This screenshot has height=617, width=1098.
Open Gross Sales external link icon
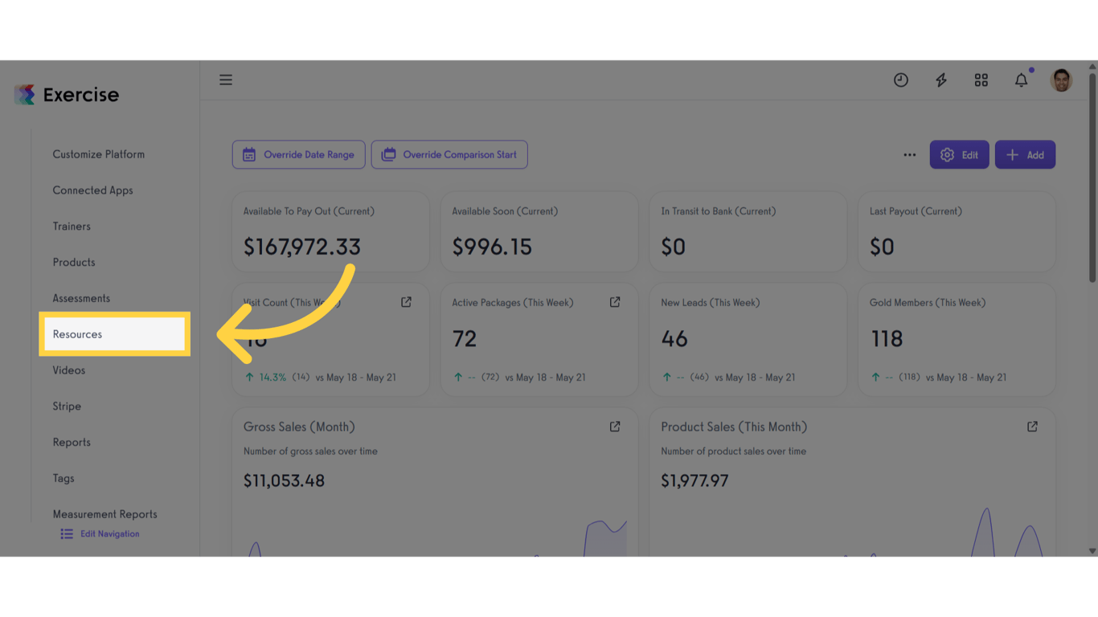[x=615, y=427]
